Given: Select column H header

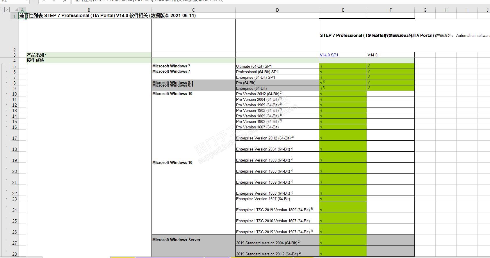Looking at the screenshot, I should pos(446,10).
